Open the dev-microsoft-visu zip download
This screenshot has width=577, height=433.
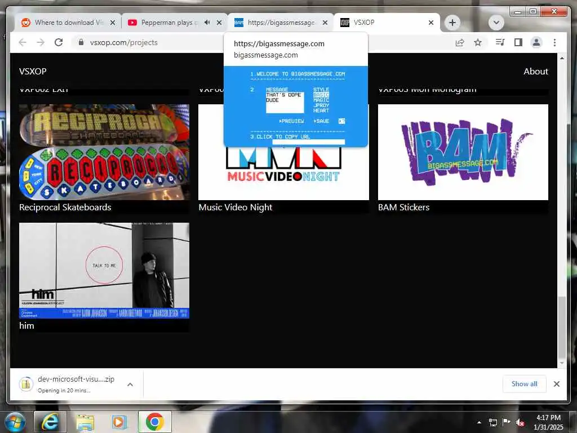[68, 384]
